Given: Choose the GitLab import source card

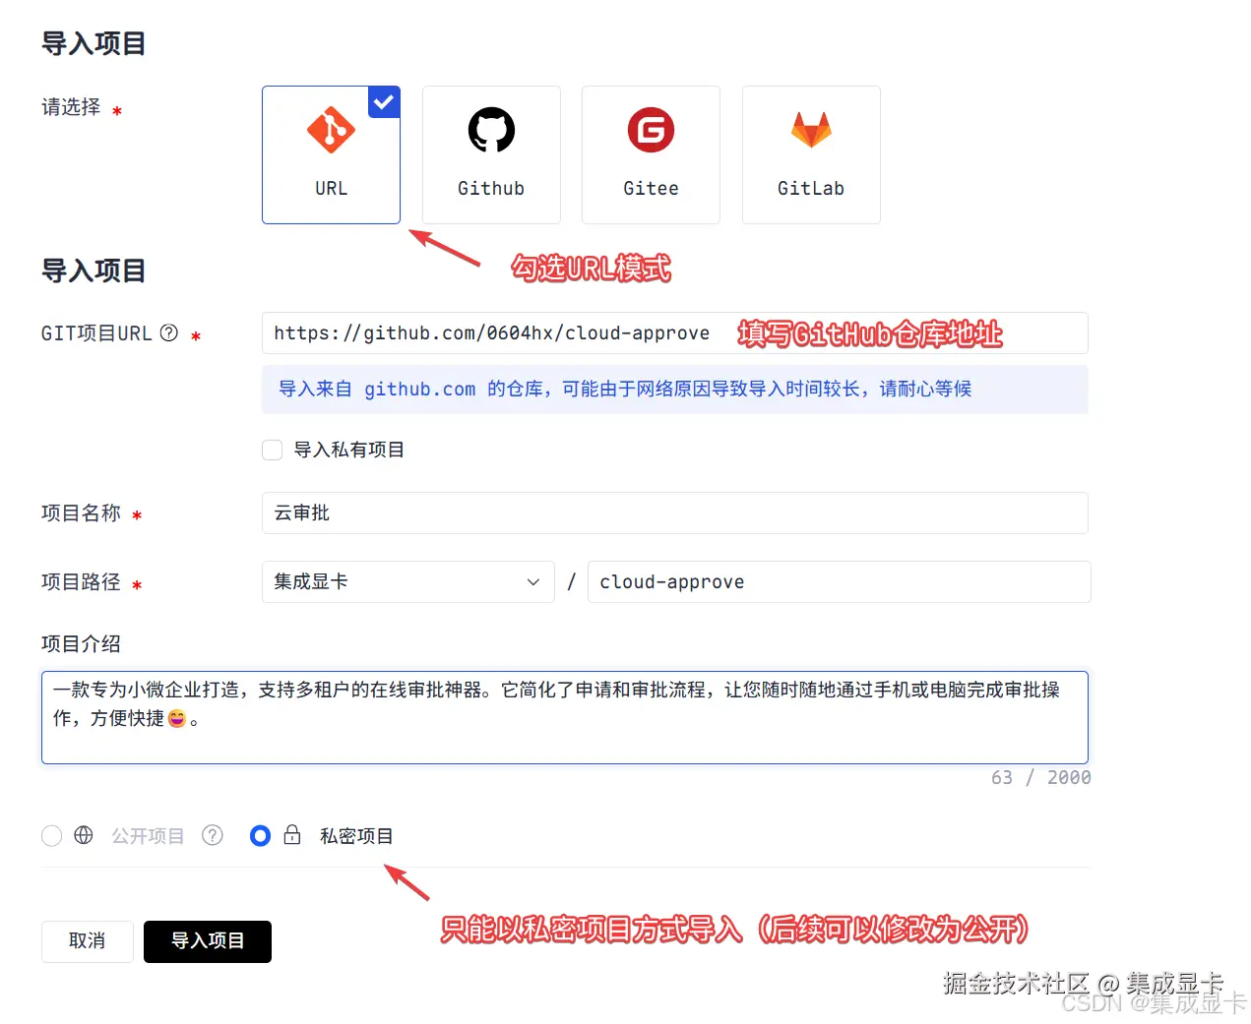Looking at the screenshot, I should (x=811, y=154).
